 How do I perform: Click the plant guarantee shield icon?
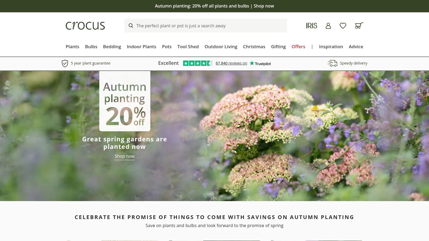65,63
